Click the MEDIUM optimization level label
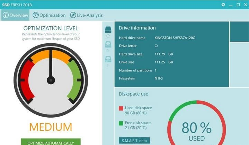Image resolution: width=249 pixels, height=145 pixels. (x=51, y=127)
